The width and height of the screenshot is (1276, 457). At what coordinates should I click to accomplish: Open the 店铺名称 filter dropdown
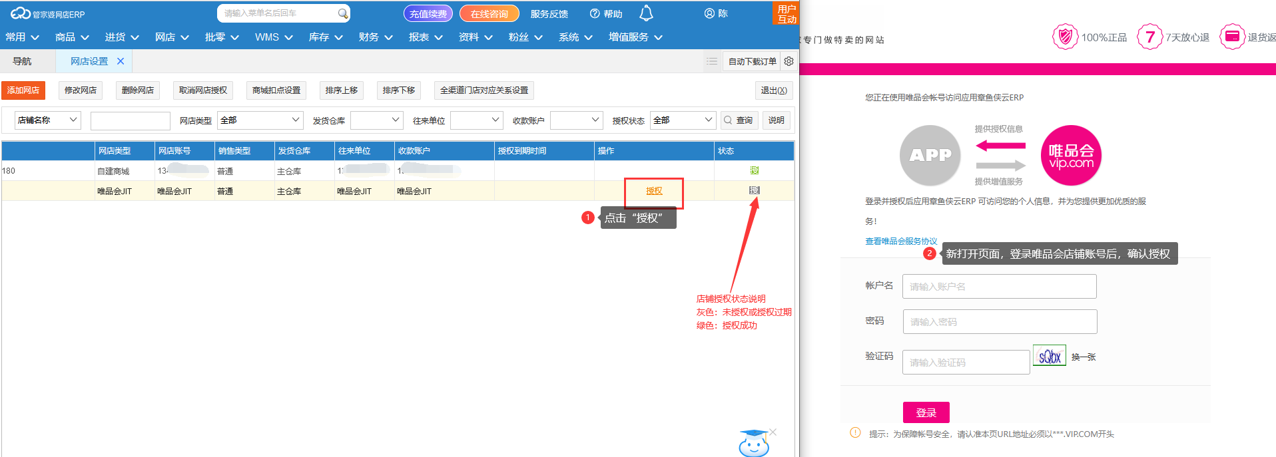(x=47, y=120)
